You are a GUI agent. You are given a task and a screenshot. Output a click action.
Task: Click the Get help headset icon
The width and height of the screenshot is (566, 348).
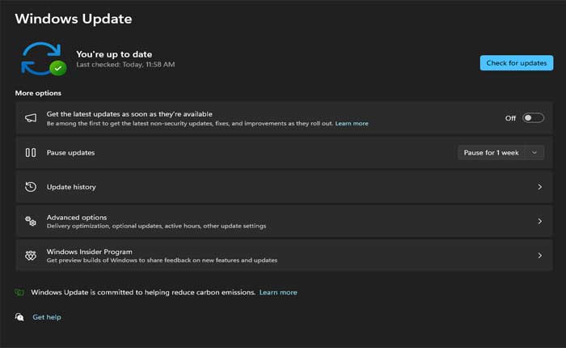pos(19,317)
